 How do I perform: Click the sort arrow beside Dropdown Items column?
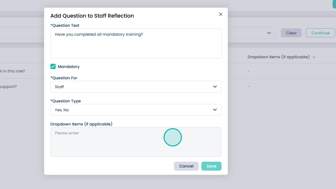click(314, 57)
